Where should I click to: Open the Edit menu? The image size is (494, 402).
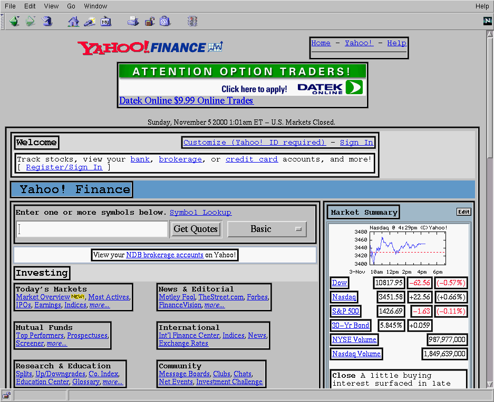point(30,6)
